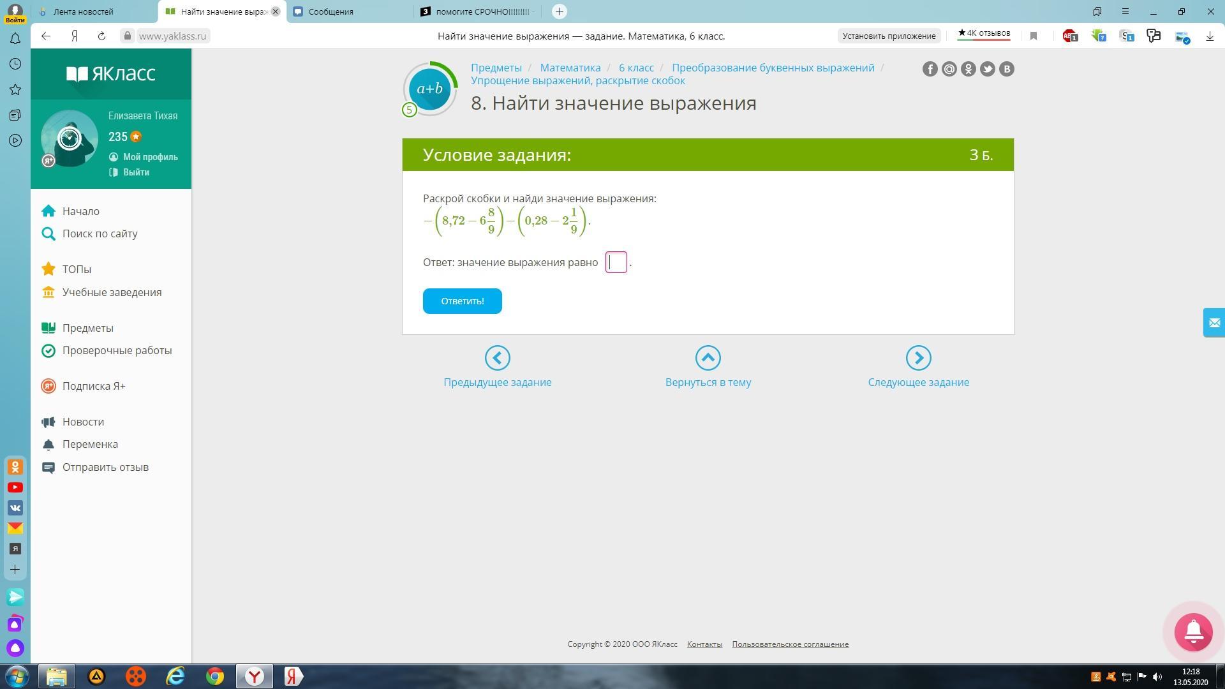Click the Odnoklassniki share icon
Screen dimensions: 1225x689
coord(968,69)
